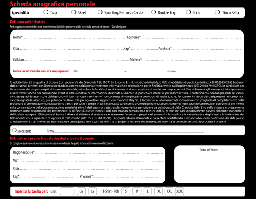Viewport: 256px width, 199px height.
Task: Click the shooter's Cap field
Action: click(144, 48)
